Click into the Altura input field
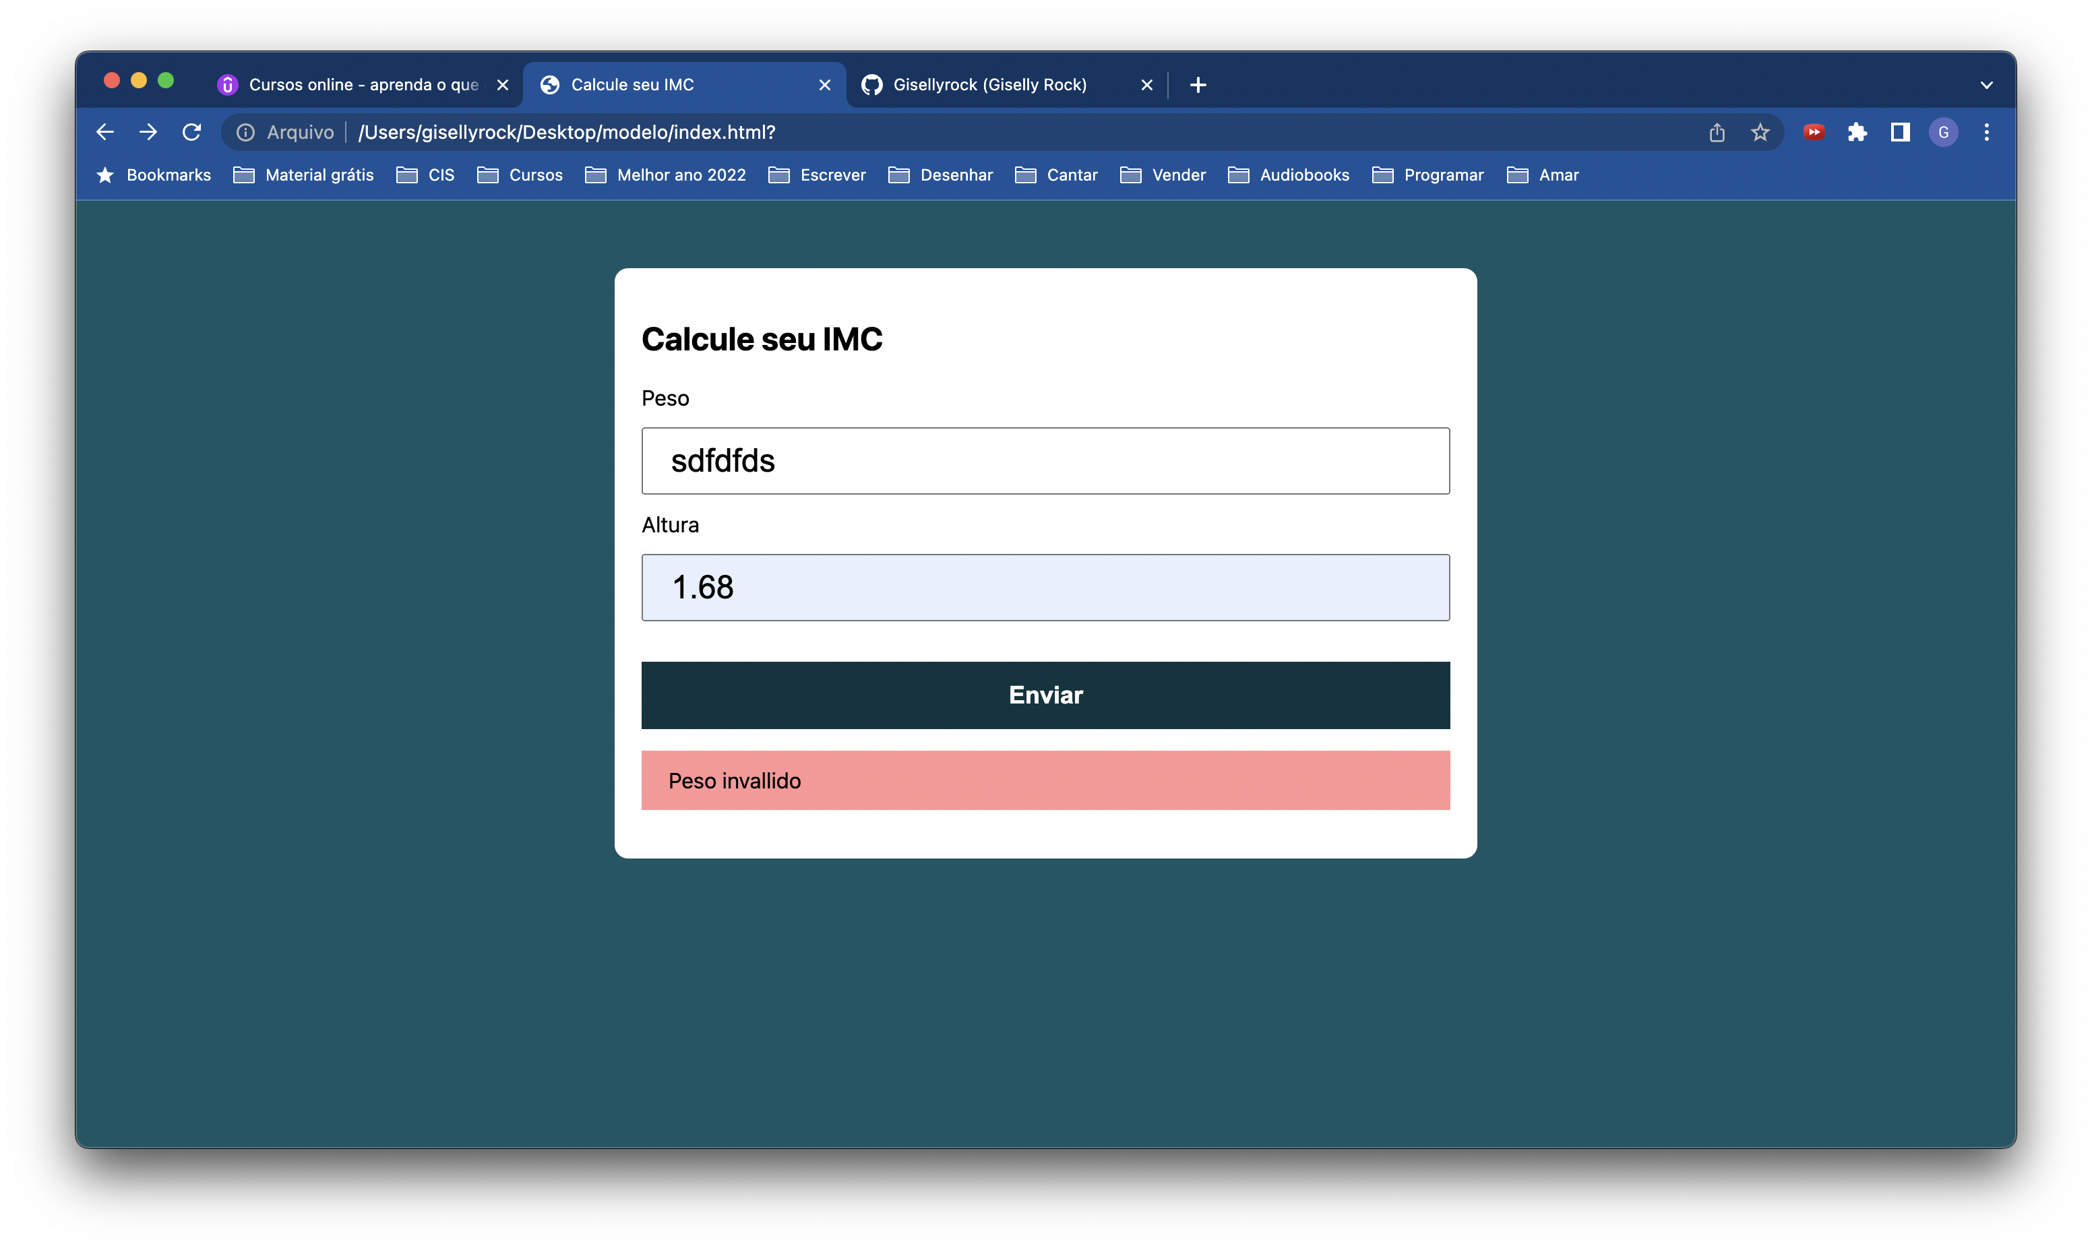The width and height of the screenshot is (2092, 1248). [x=1045, y=587]
